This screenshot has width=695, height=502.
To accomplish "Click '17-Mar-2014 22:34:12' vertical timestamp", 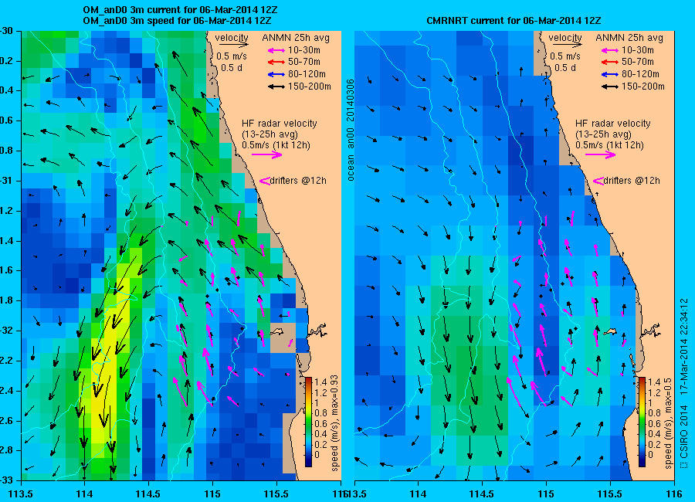I will pyautogui.click(x=683, y=347).
